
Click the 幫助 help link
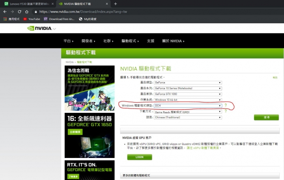(x=275, y=77)
